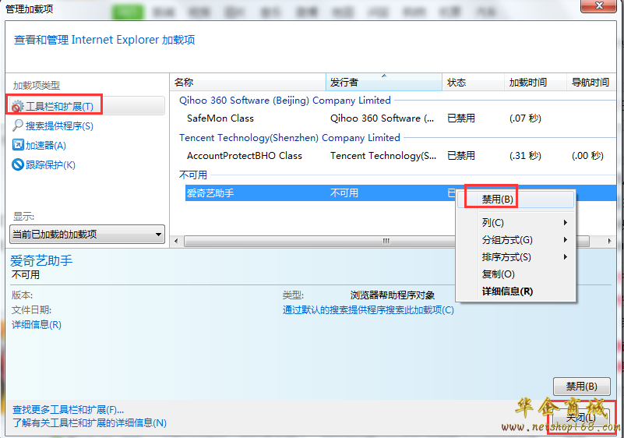Image resolution: width=624 pixels, height=438 pixels.
Task: Click the Search Providers magnifier icon
Action: 18,125
